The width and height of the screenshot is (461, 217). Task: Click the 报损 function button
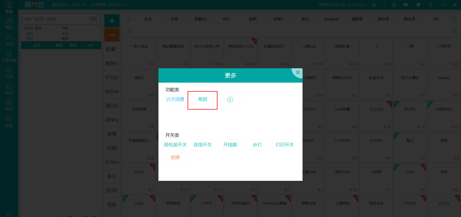(203, 100)
